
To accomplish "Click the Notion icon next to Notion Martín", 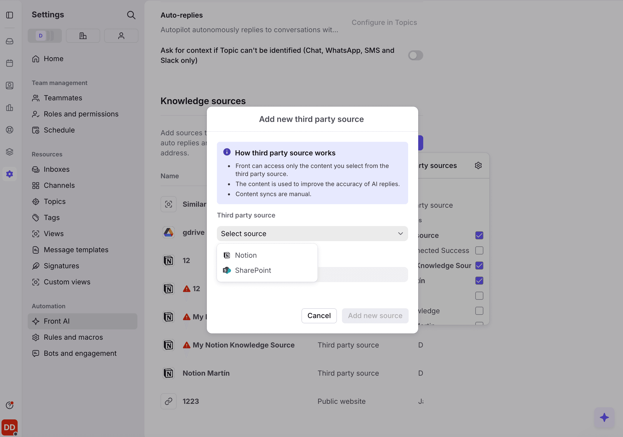I will pos(168,373).
